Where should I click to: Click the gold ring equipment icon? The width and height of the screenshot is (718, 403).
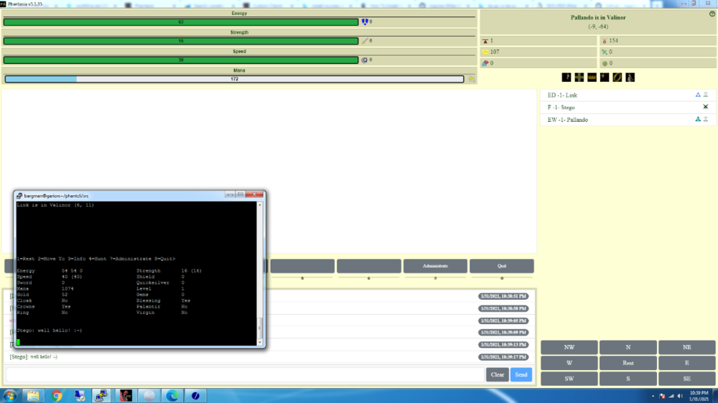(617, 77)
